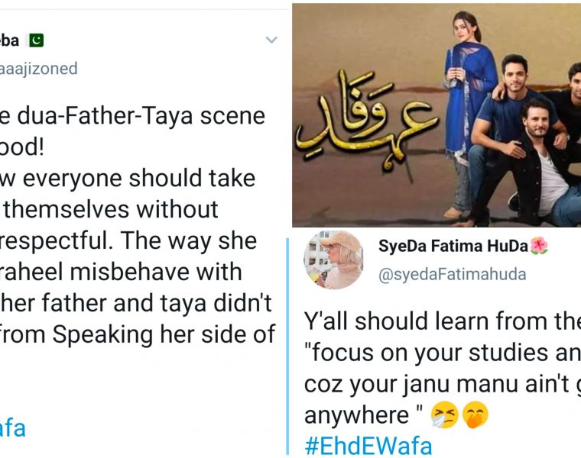The height and width of the screenshot is (458, 581).
Task: Open the drama poster image
Action: point(437,114)
